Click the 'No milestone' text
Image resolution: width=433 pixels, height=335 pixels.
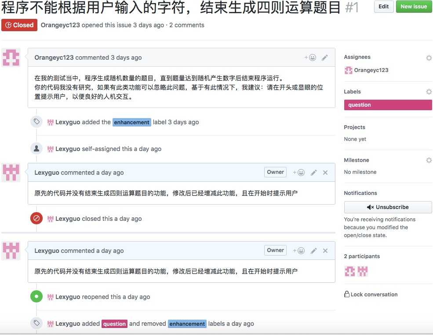coord(360,172)
